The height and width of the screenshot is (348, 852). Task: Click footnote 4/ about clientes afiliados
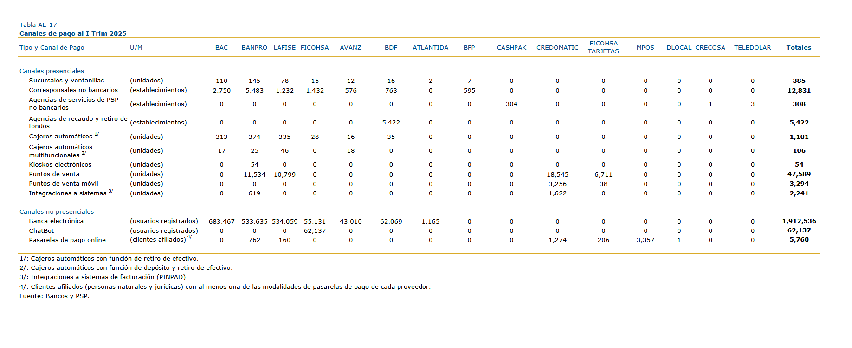[225, 287]
